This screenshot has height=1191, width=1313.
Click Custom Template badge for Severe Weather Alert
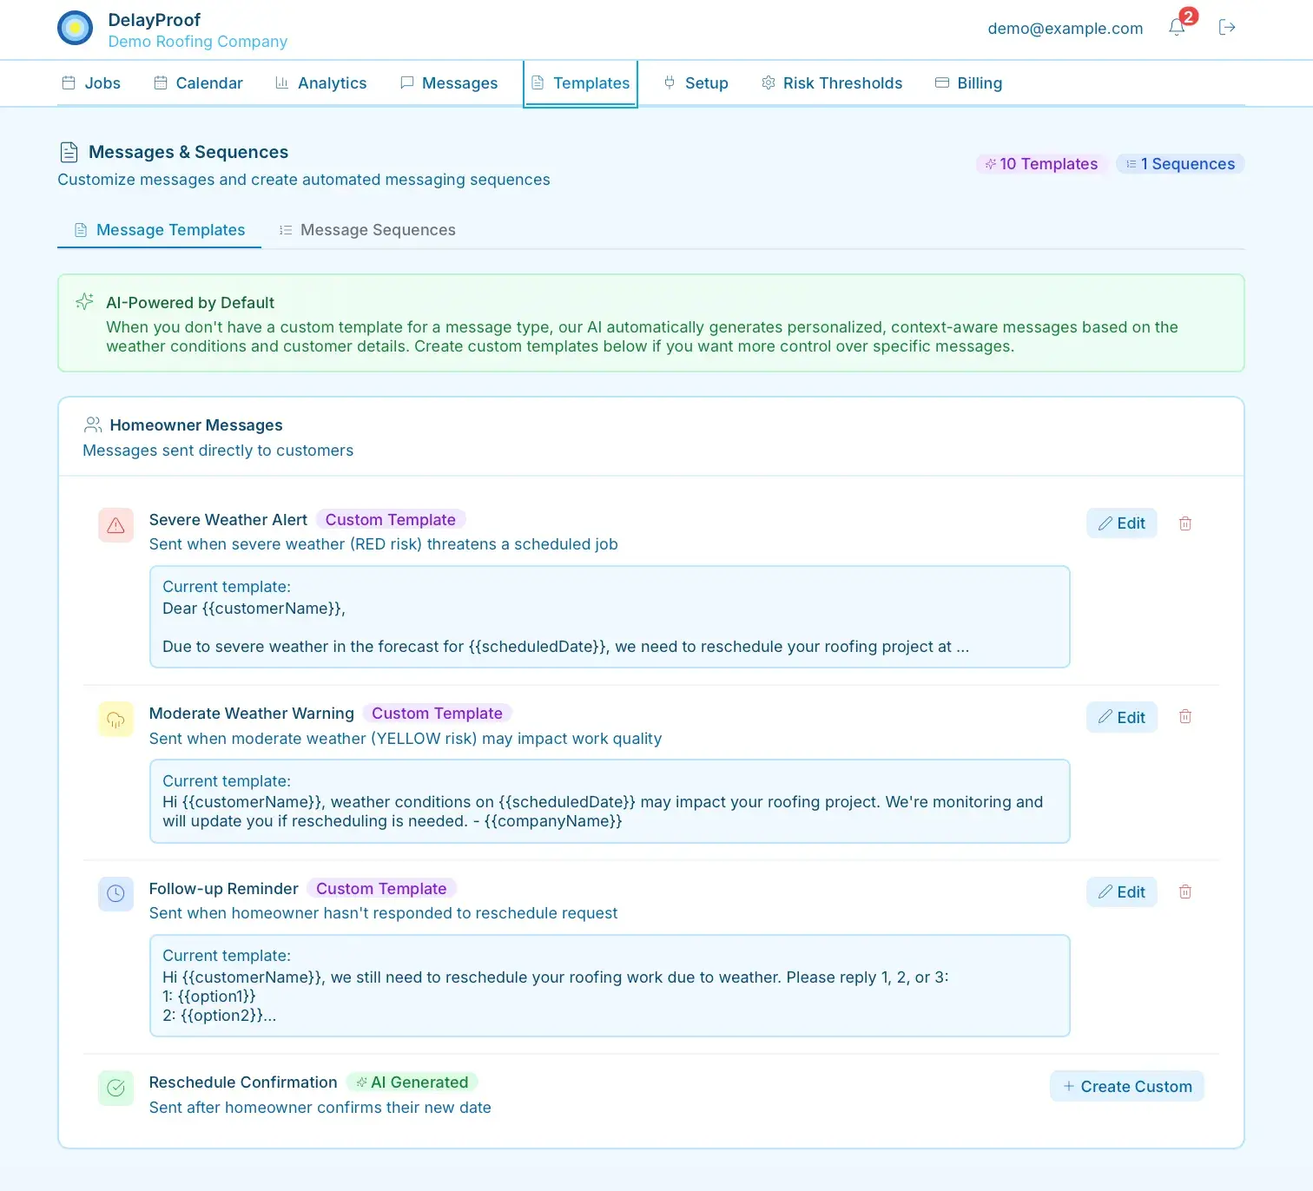pyautogui.click(x=391, y=519)
